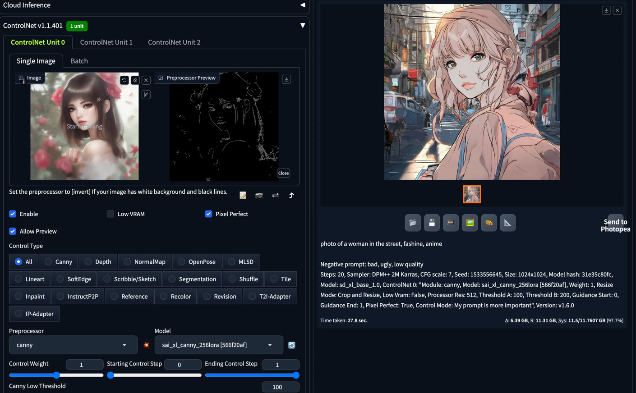Select the generated image thumbnail
The width and height of the screenshot is (636, 393).
pos(472,194)
